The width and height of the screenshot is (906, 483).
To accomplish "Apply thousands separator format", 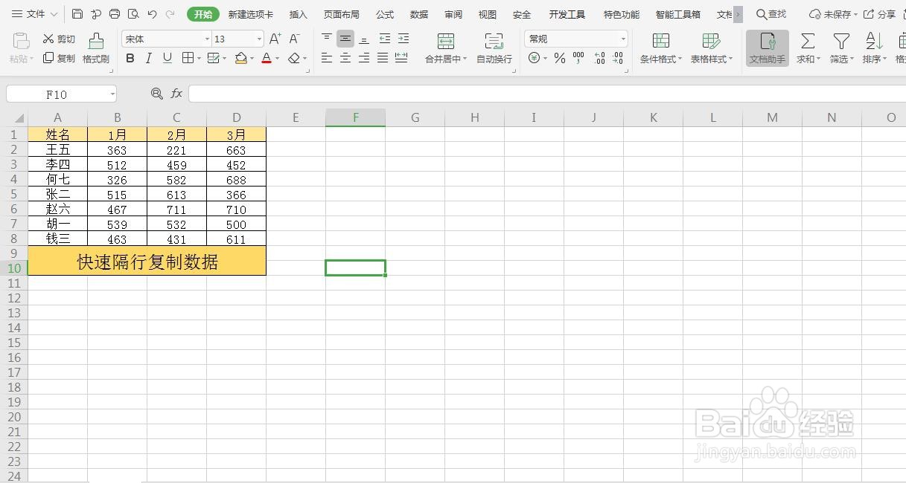I will pos(578,58).
